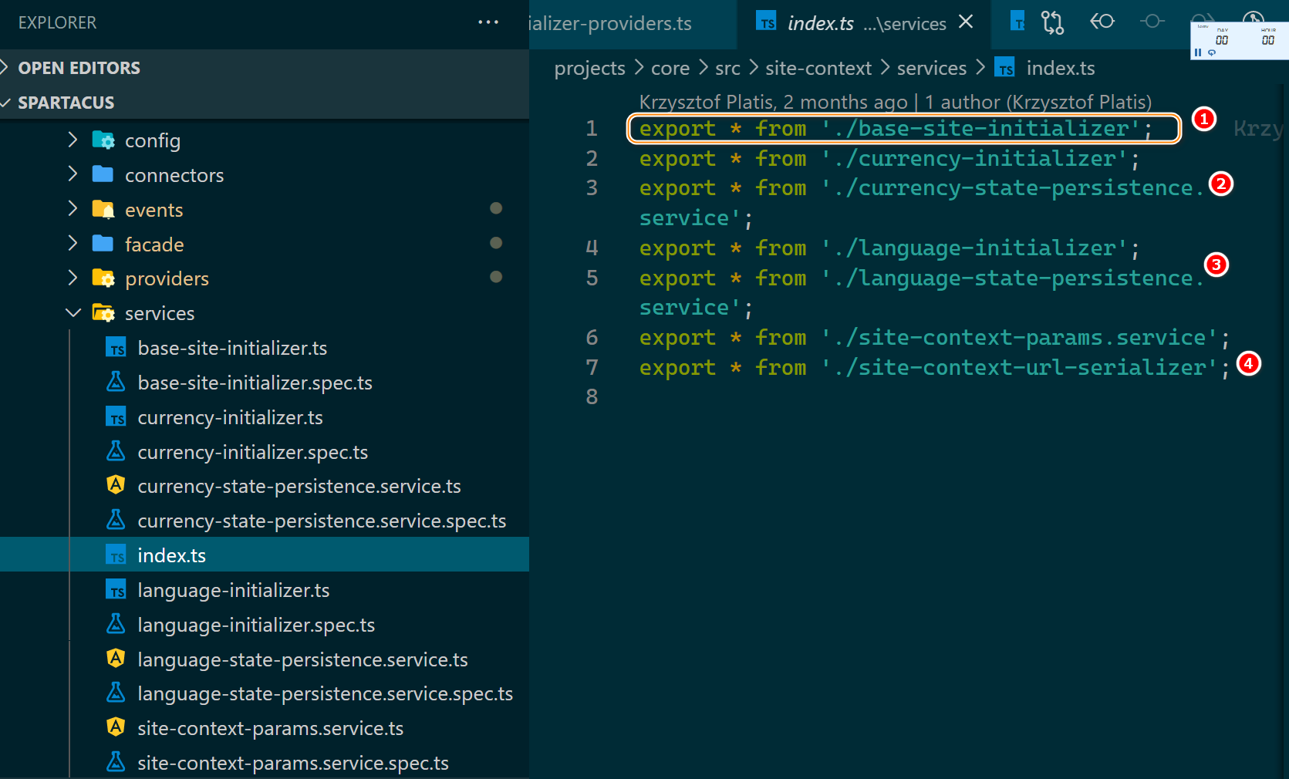
Task: Reset the countdown timer widget
Action: point(1212,52)
